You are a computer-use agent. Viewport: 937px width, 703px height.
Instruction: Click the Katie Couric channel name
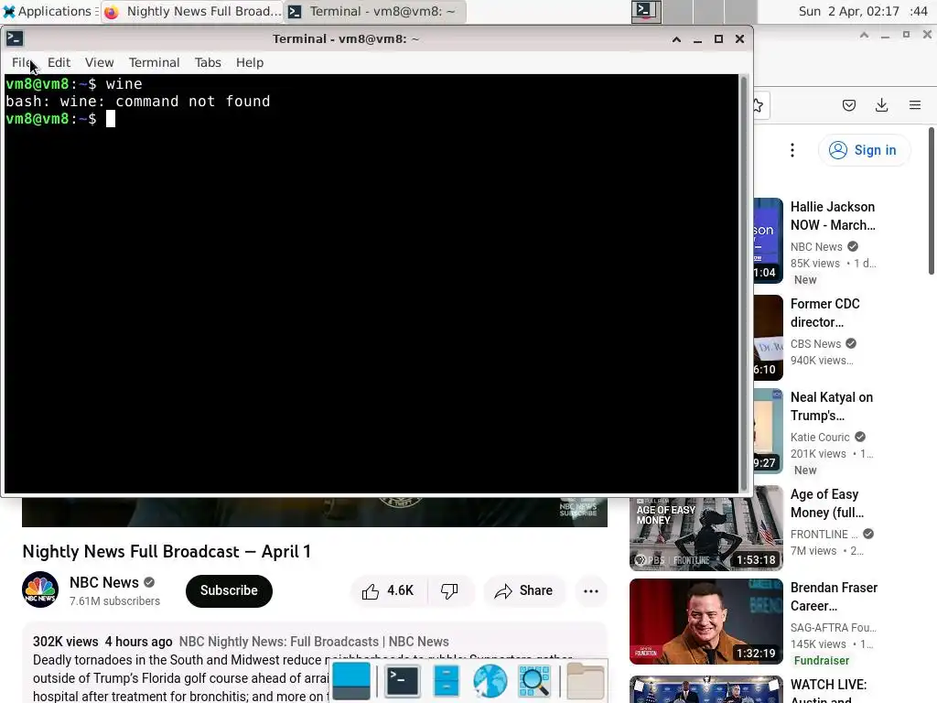point(819,437)
